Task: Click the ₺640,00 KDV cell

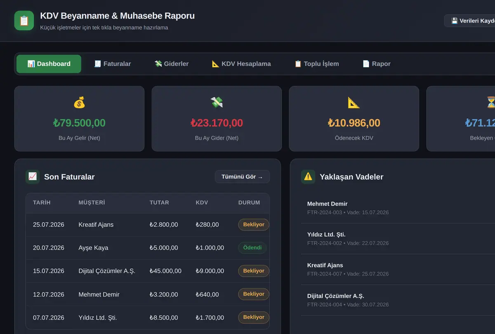Action: click(x=207, y=294)
